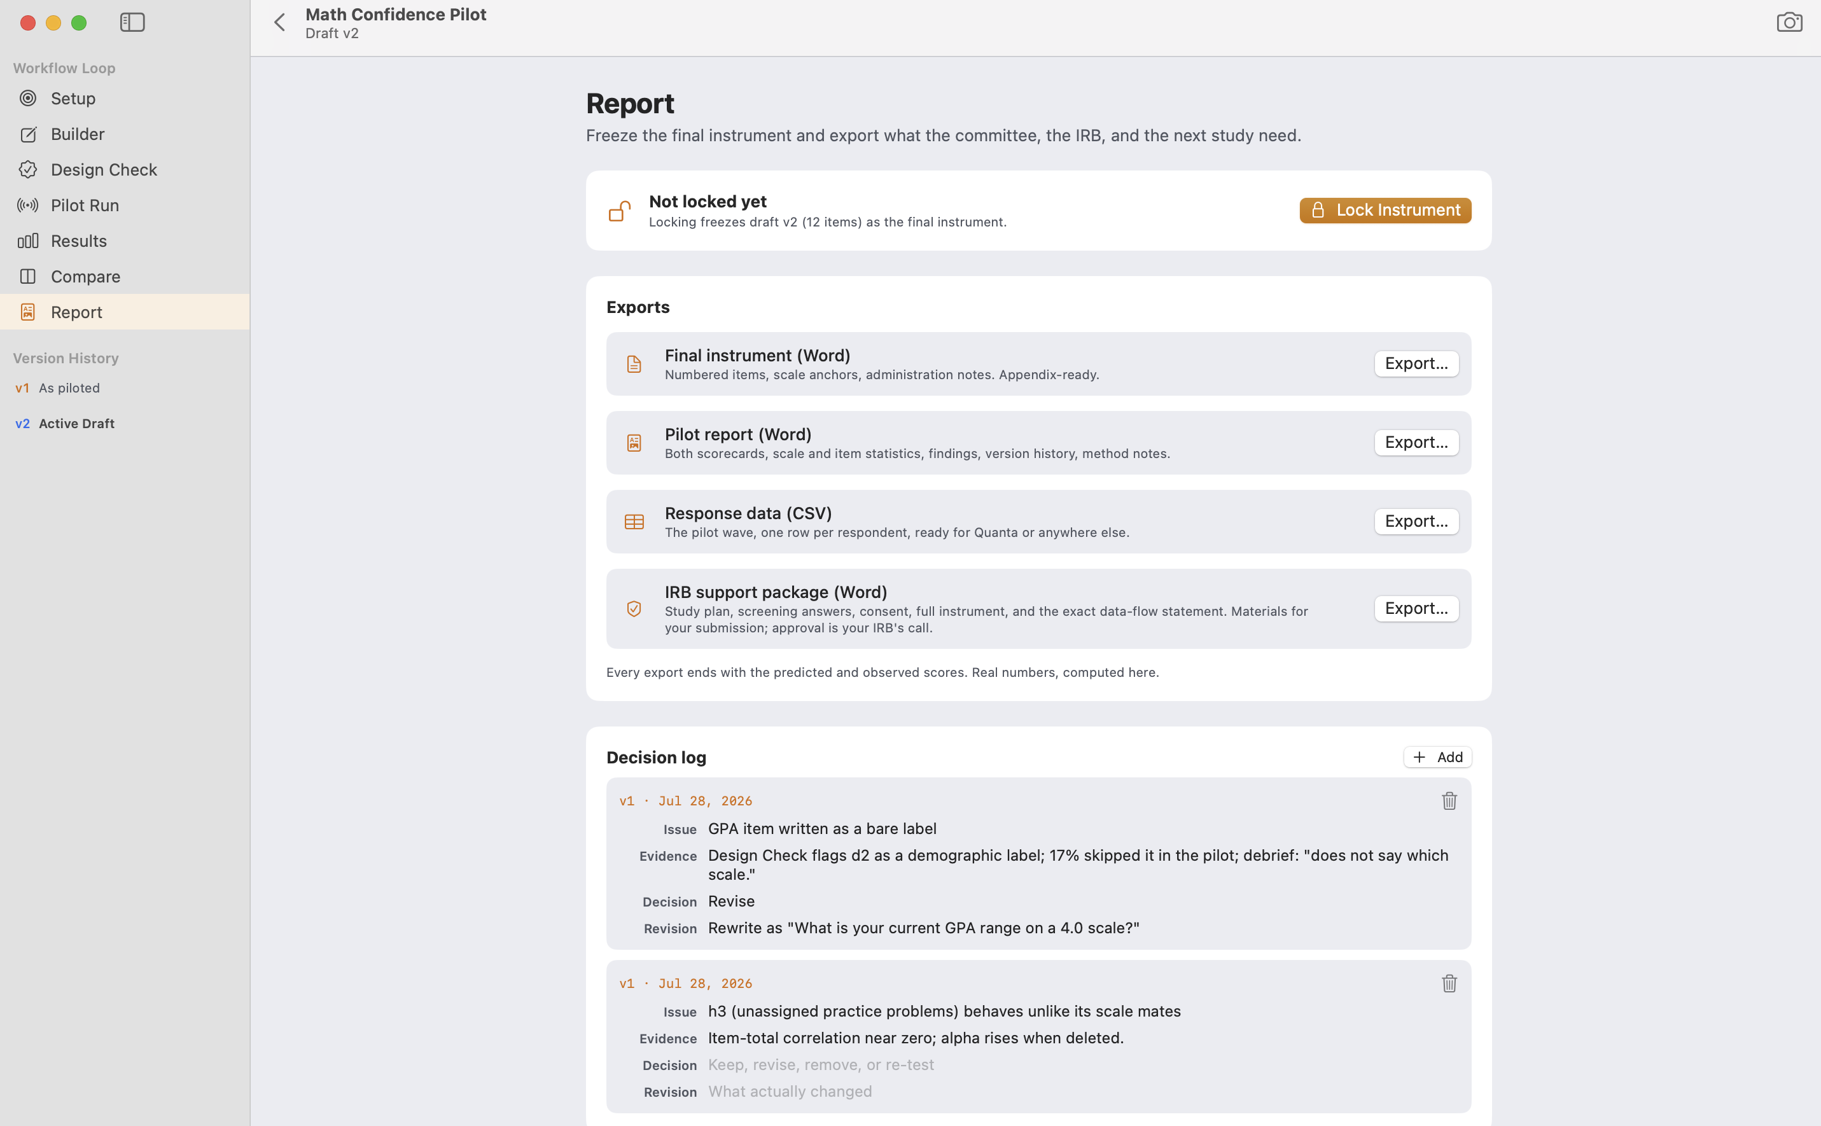This screenshot has height=1126, width=1821.
Task: Click the Final instrument document icon
Action: (634, 364)
